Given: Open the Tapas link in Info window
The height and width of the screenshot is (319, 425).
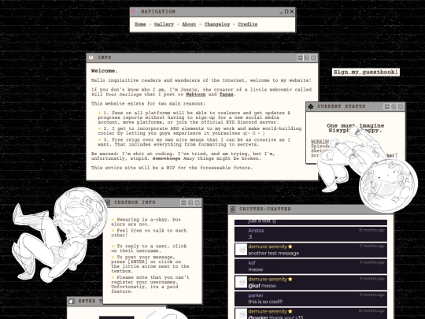Looking at the screenshot, I should point(226,95).
